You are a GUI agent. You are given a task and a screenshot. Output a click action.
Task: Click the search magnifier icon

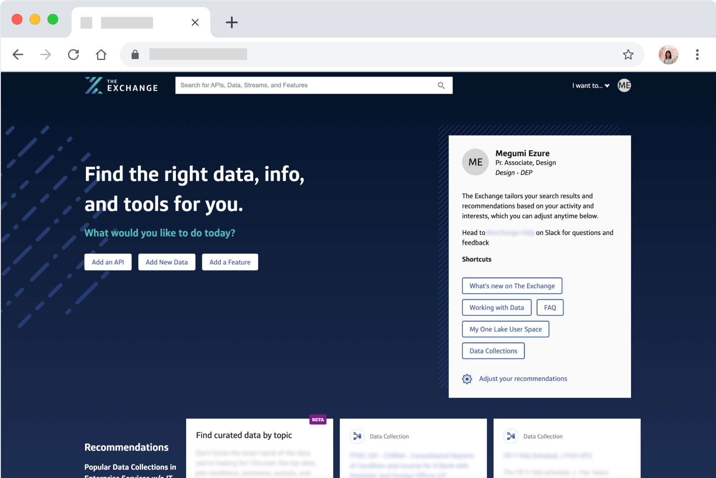coord(441,85)
